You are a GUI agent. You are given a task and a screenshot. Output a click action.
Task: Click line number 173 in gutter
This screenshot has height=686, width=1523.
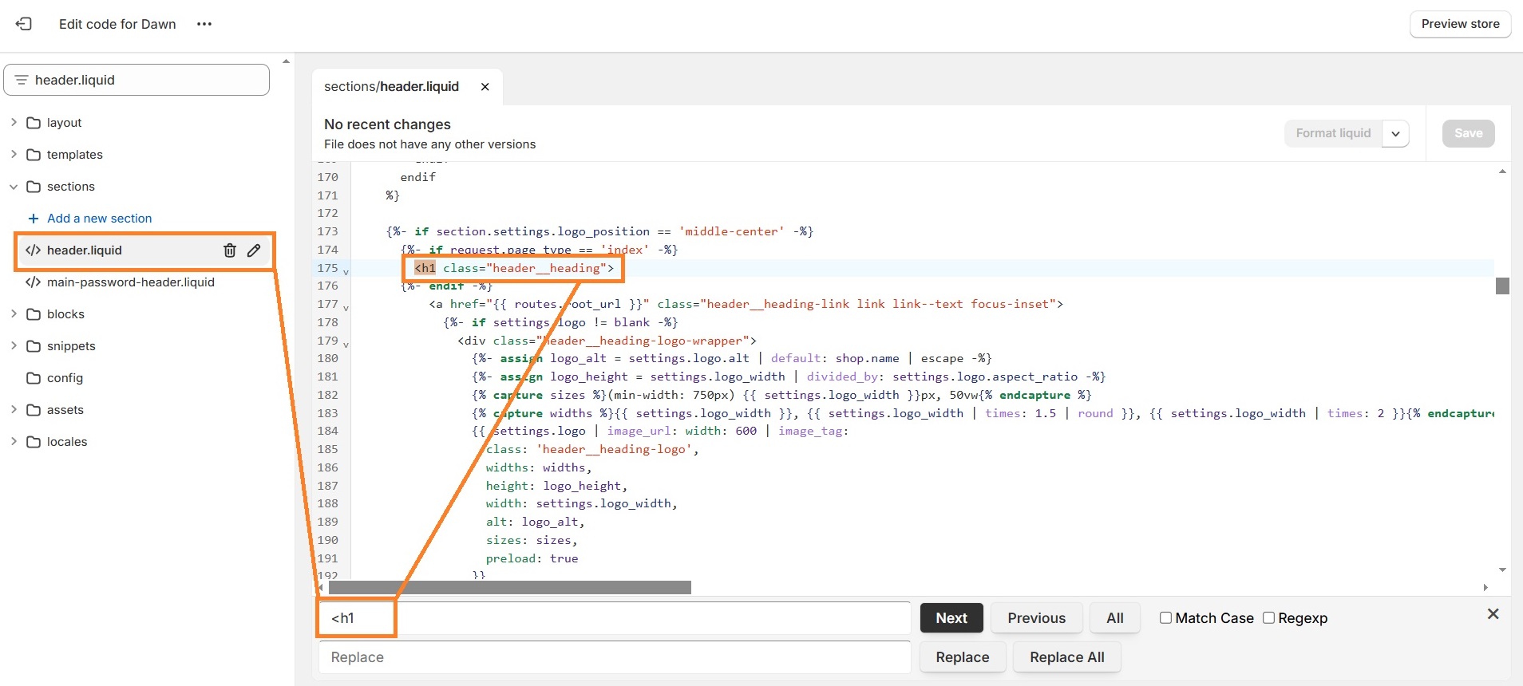click(x=327, y=231)
